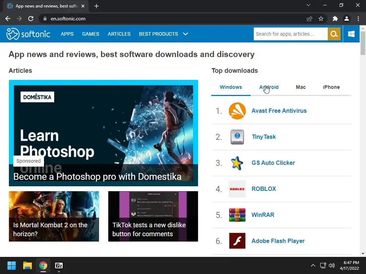Open Avast Free Antivirus link
Viewport: 366px width, 274px height.
click(279, 111)
